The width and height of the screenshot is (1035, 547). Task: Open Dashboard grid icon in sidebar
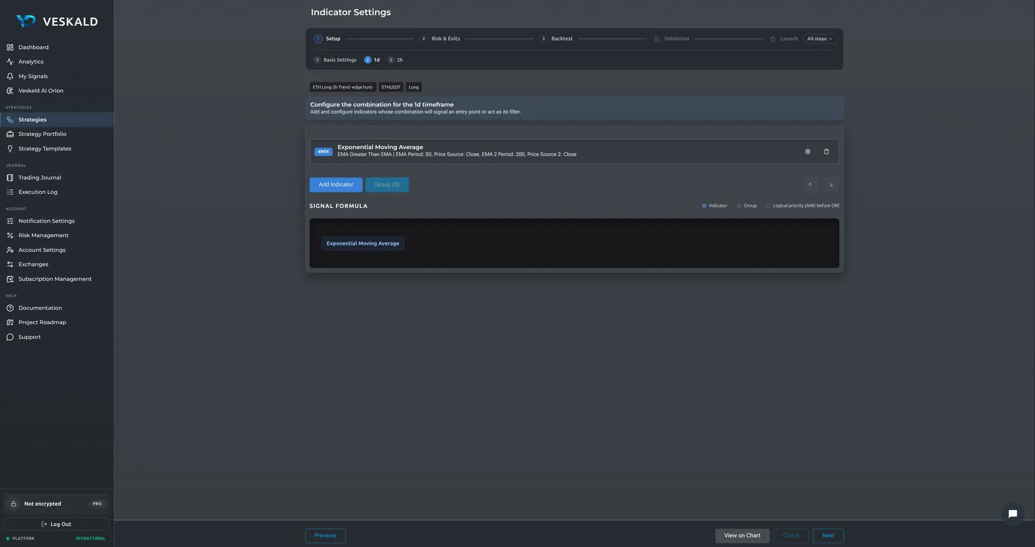coord(10,47)
